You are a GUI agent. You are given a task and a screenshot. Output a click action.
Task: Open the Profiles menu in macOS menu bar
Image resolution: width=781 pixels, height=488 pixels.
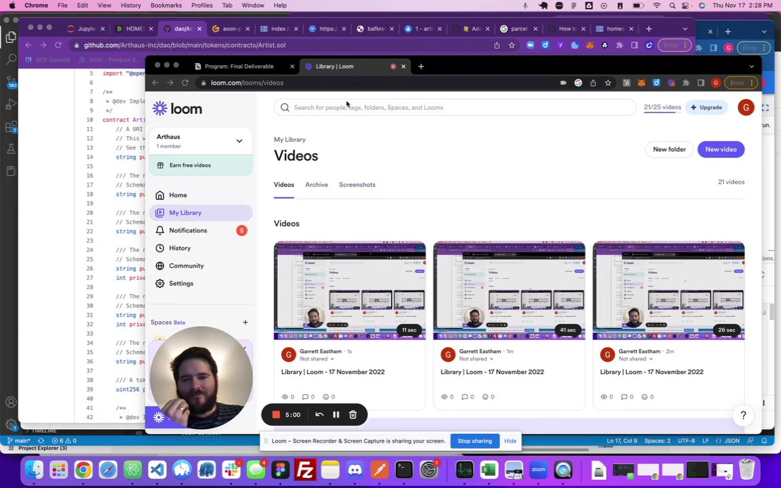tap(202, 5)
